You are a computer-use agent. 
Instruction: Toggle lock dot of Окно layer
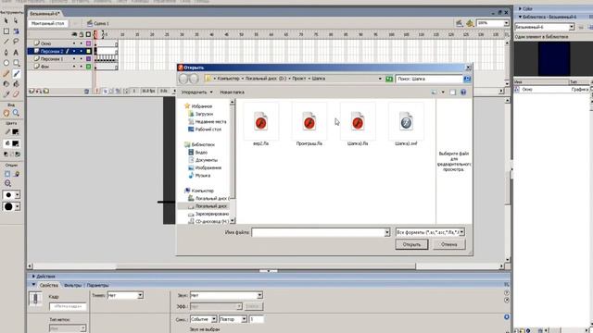(81, 43)
